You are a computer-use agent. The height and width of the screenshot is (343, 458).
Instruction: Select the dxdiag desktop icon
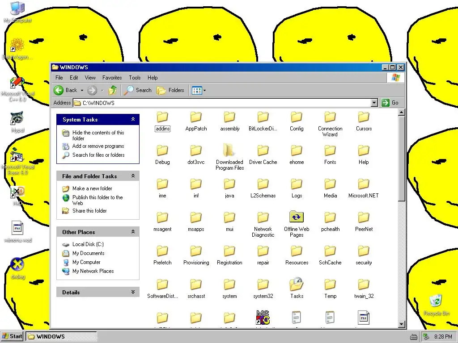tap(17, 268)
